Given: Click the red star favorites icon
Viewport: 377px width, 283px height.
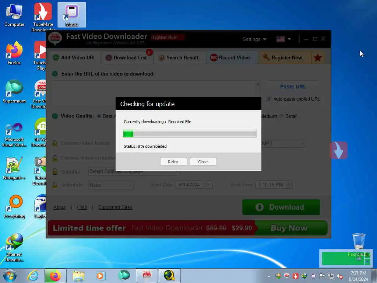Looking at the screenshot, I should (x=318, y=57).
